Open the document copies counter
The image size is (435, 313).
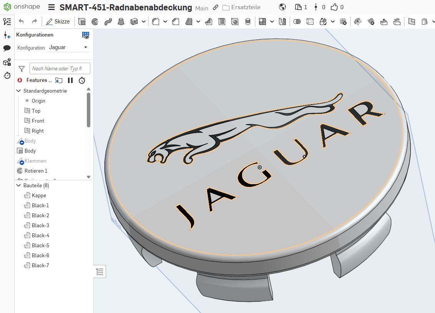(301, 7)
